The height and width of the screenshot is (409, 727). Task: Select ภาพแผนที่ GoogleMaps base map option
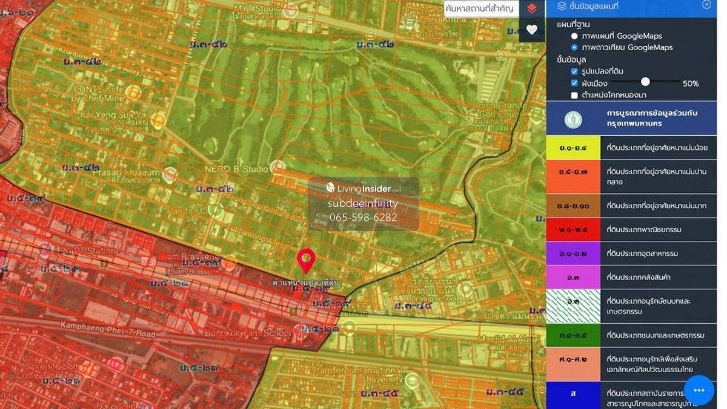click(574, 36)
